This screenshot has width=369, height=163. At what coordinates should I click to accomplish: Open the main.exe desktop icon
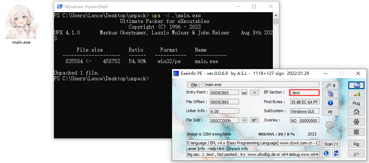(21, 24)
